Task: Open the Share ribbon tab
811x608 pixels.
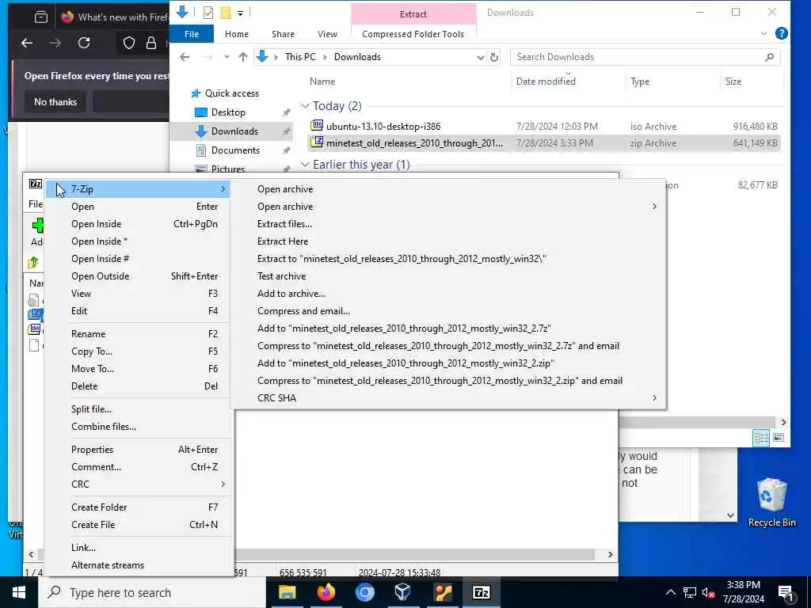Action: pos(283,33)
